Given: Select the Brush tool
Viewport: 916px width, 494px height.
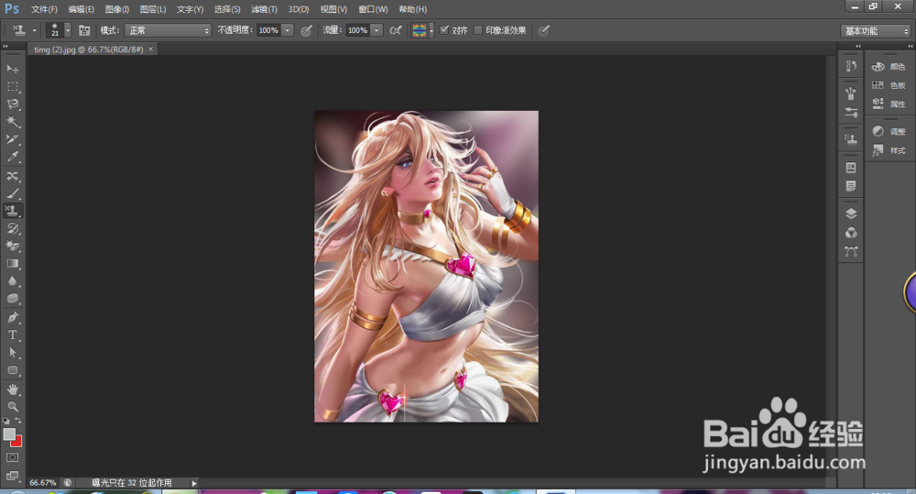Looking at the screenshot, I should [12, 193].
